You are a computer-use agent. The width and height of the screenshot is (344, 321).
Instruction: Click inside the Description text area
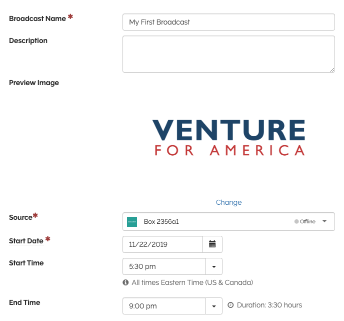click(228, 54)
